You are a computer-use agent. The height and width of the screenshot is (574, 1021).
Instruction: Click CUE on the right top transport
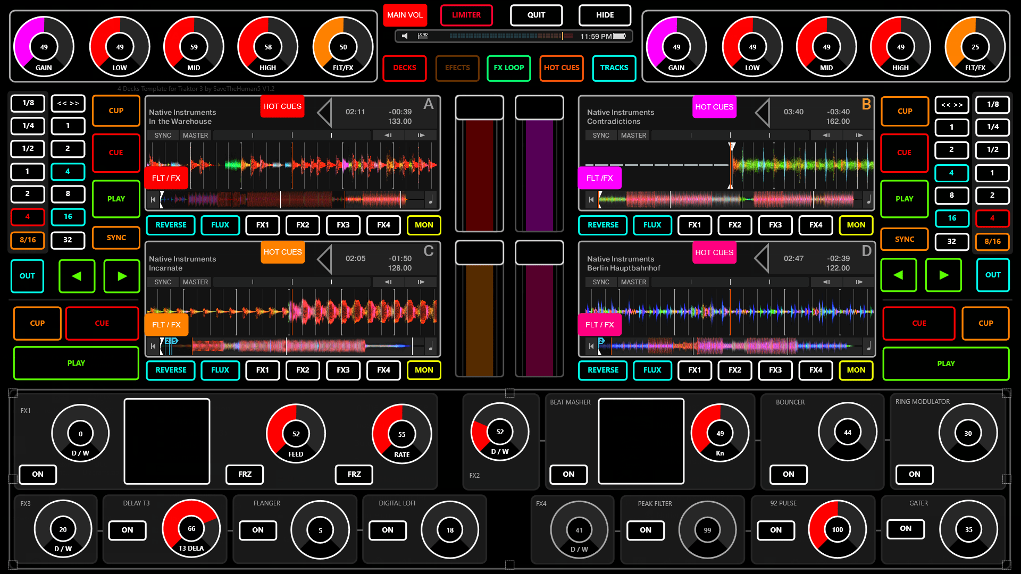[905, 153]
